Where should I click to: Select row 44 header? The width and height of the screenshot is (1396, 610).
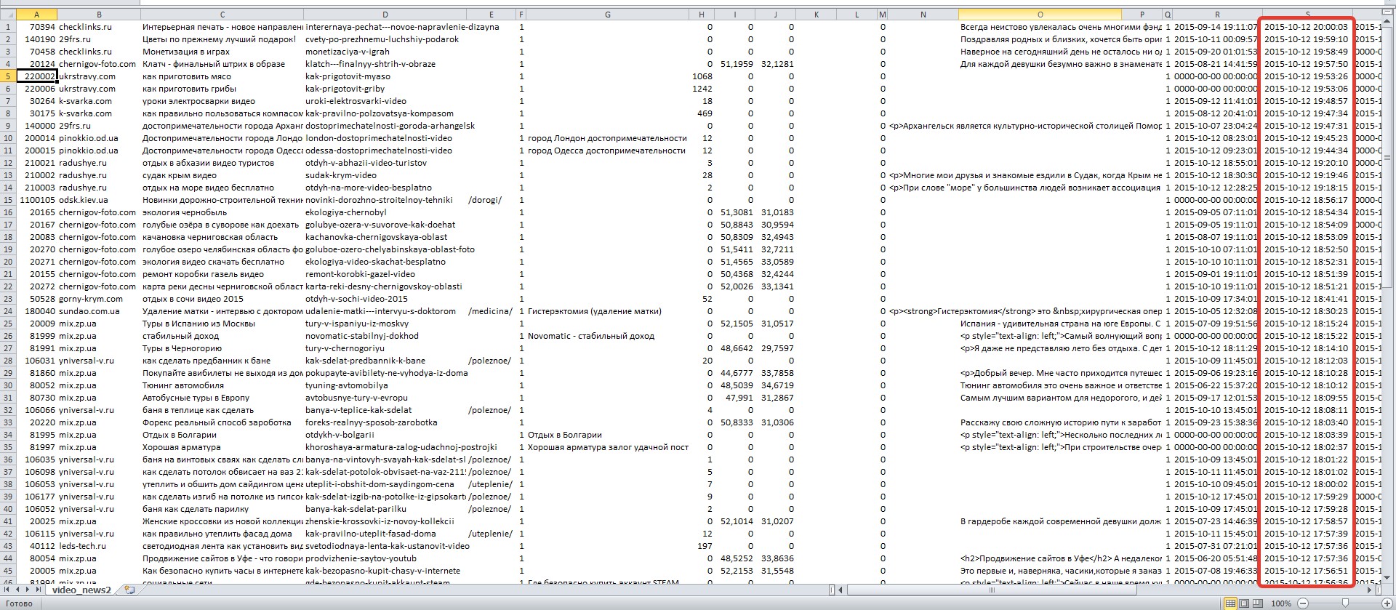[x=8, y=558]
